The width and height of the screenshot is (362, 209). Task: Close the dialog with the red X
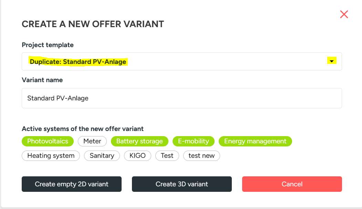(344, 14)
